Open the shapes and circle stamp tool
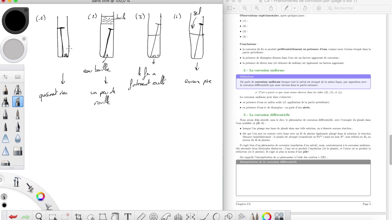 tap(228, 217)
